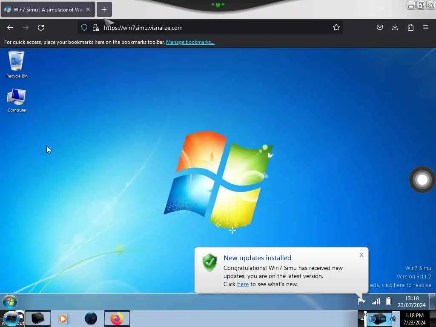View site security padlock info
The image size is (436, 327).
point(96,27)
